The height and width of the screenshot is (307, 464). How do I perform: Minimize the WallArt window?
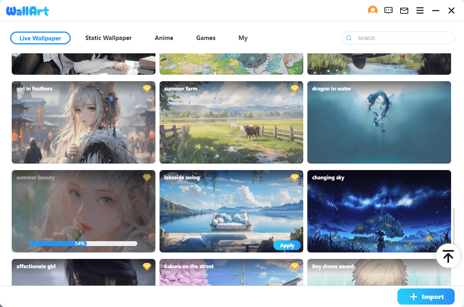click(x=436, y=11)
